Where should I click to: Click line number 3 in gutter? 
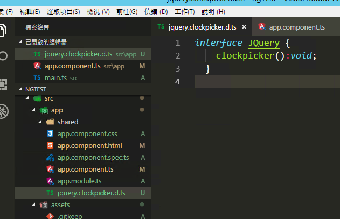[178, 69]
